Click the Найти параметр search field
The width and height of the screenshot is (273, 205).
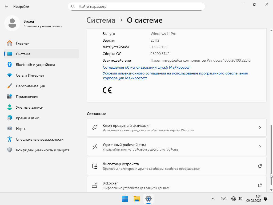pyautogui.click(x=136, y=6)
